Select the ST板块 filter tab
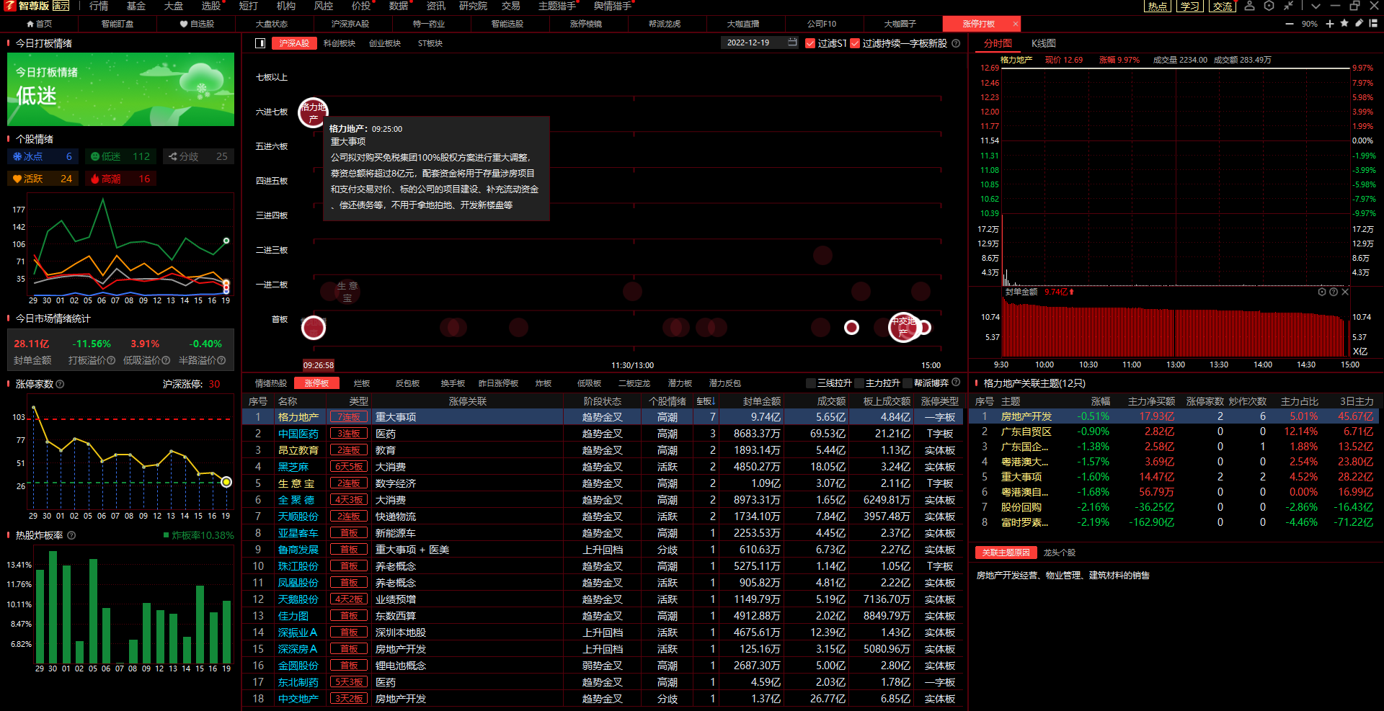Image resolution: width=1384 pixels, height=711 pixels. point(430,43)
